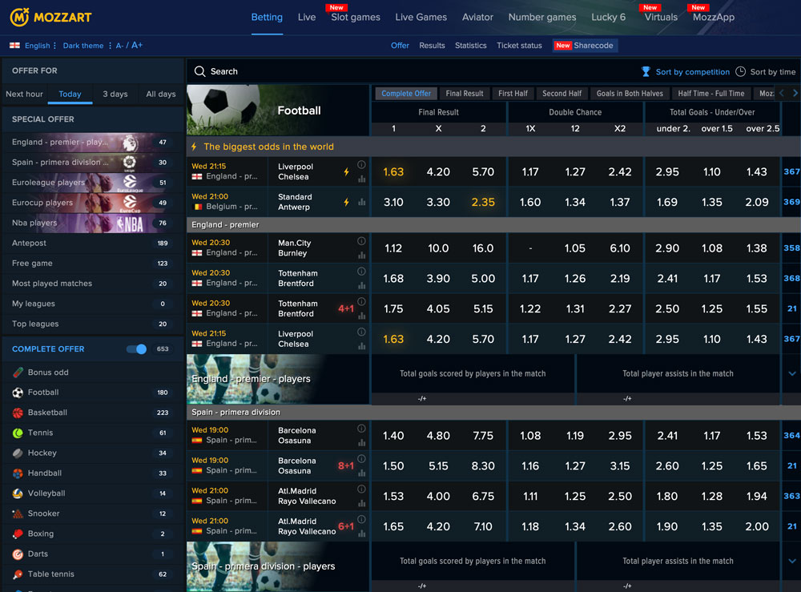Click lightning icon on Standard Antwerp row
Viewport: 801px width, 592px height.
point(346,202)
